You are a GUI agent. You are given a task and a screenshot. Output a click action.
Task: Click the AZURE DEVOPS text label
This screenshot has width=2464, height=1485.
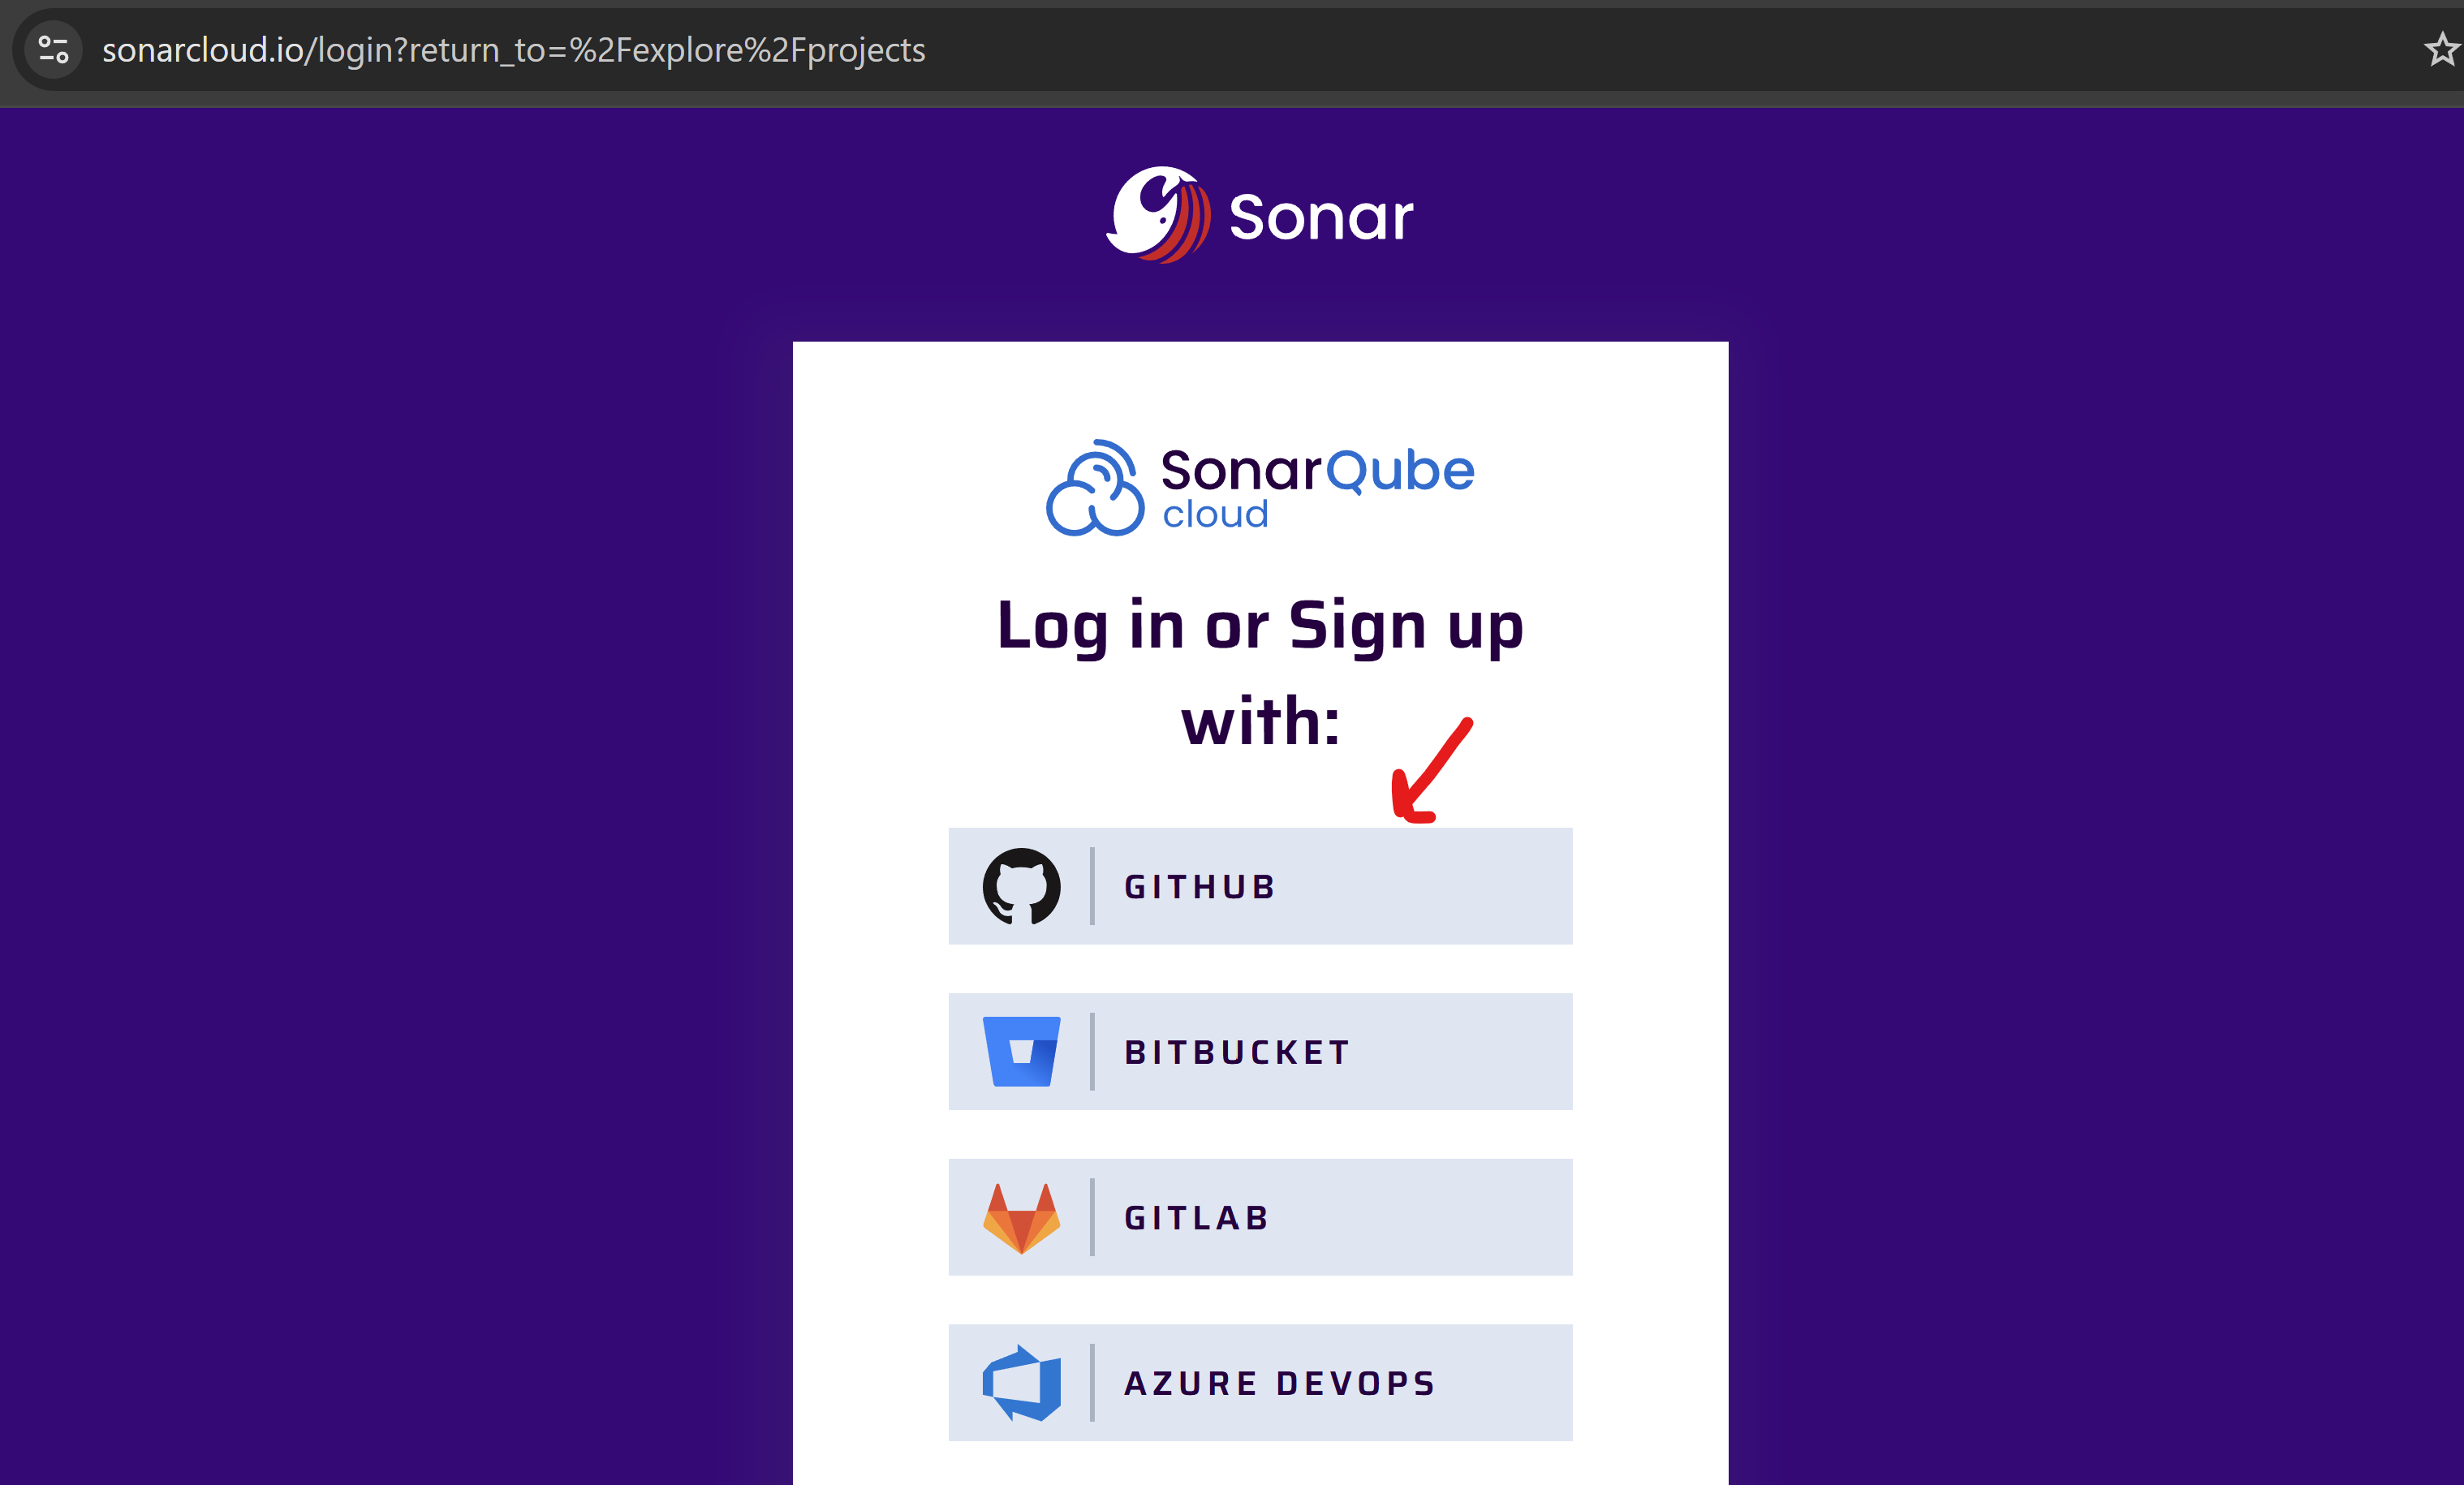point(1280,1383)
